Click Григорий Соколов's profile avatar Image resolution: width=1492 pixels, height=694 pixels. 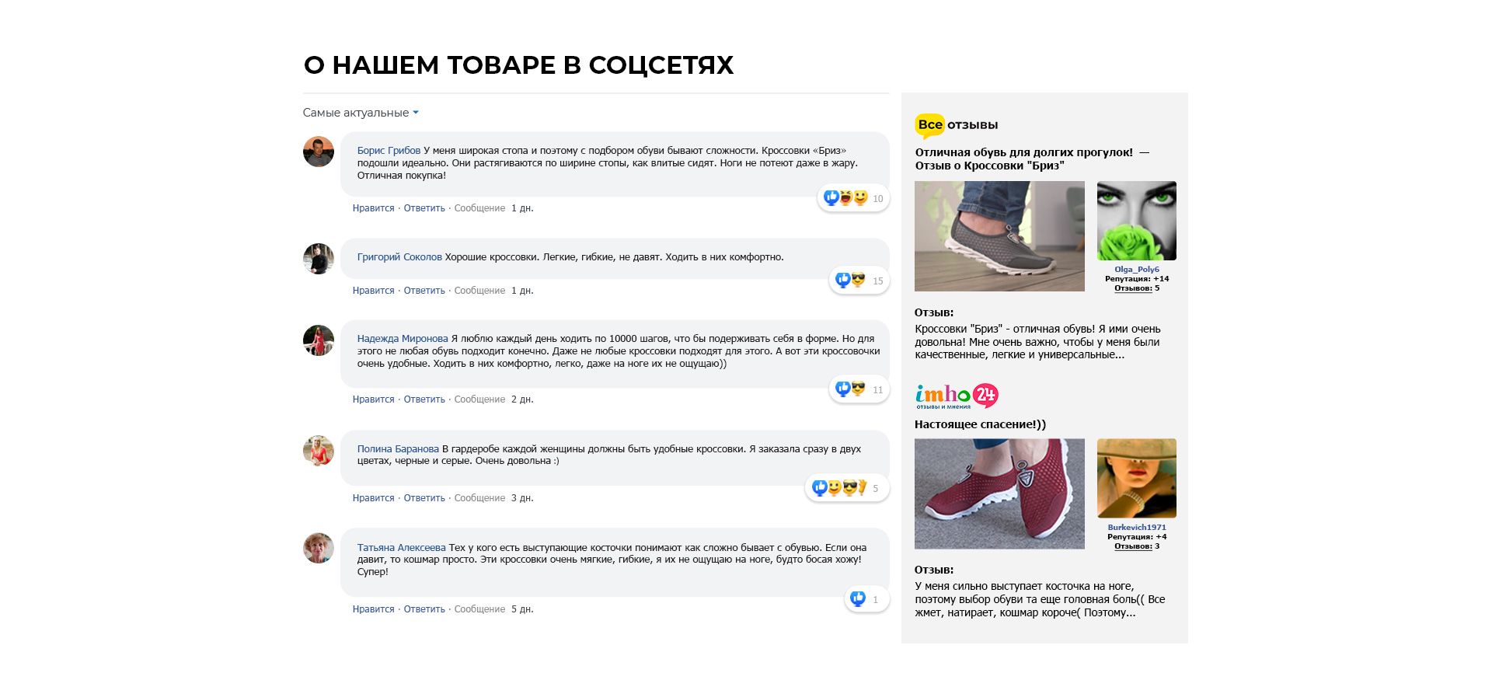319,259
